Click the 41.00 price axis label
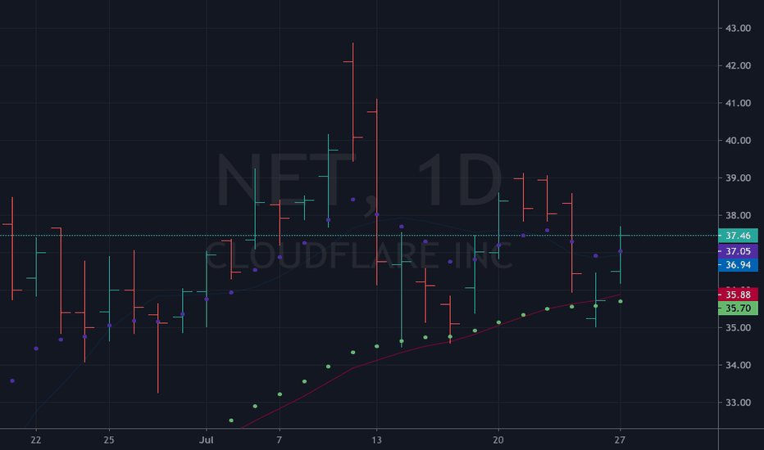This screenshot has height=450, width=764. click(738, 103)
